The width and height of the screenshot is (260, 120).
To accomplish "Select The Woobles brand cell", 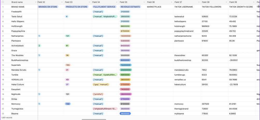I will [x=24, y=55].
